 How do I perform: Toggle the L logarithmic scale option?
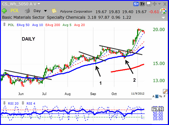point(157,96)
